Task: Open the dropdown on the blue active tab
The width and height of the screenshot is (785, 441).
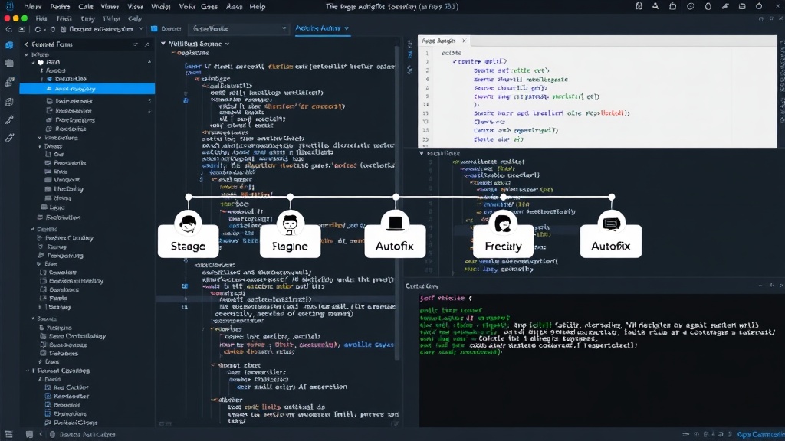Action: coord(347,28)
